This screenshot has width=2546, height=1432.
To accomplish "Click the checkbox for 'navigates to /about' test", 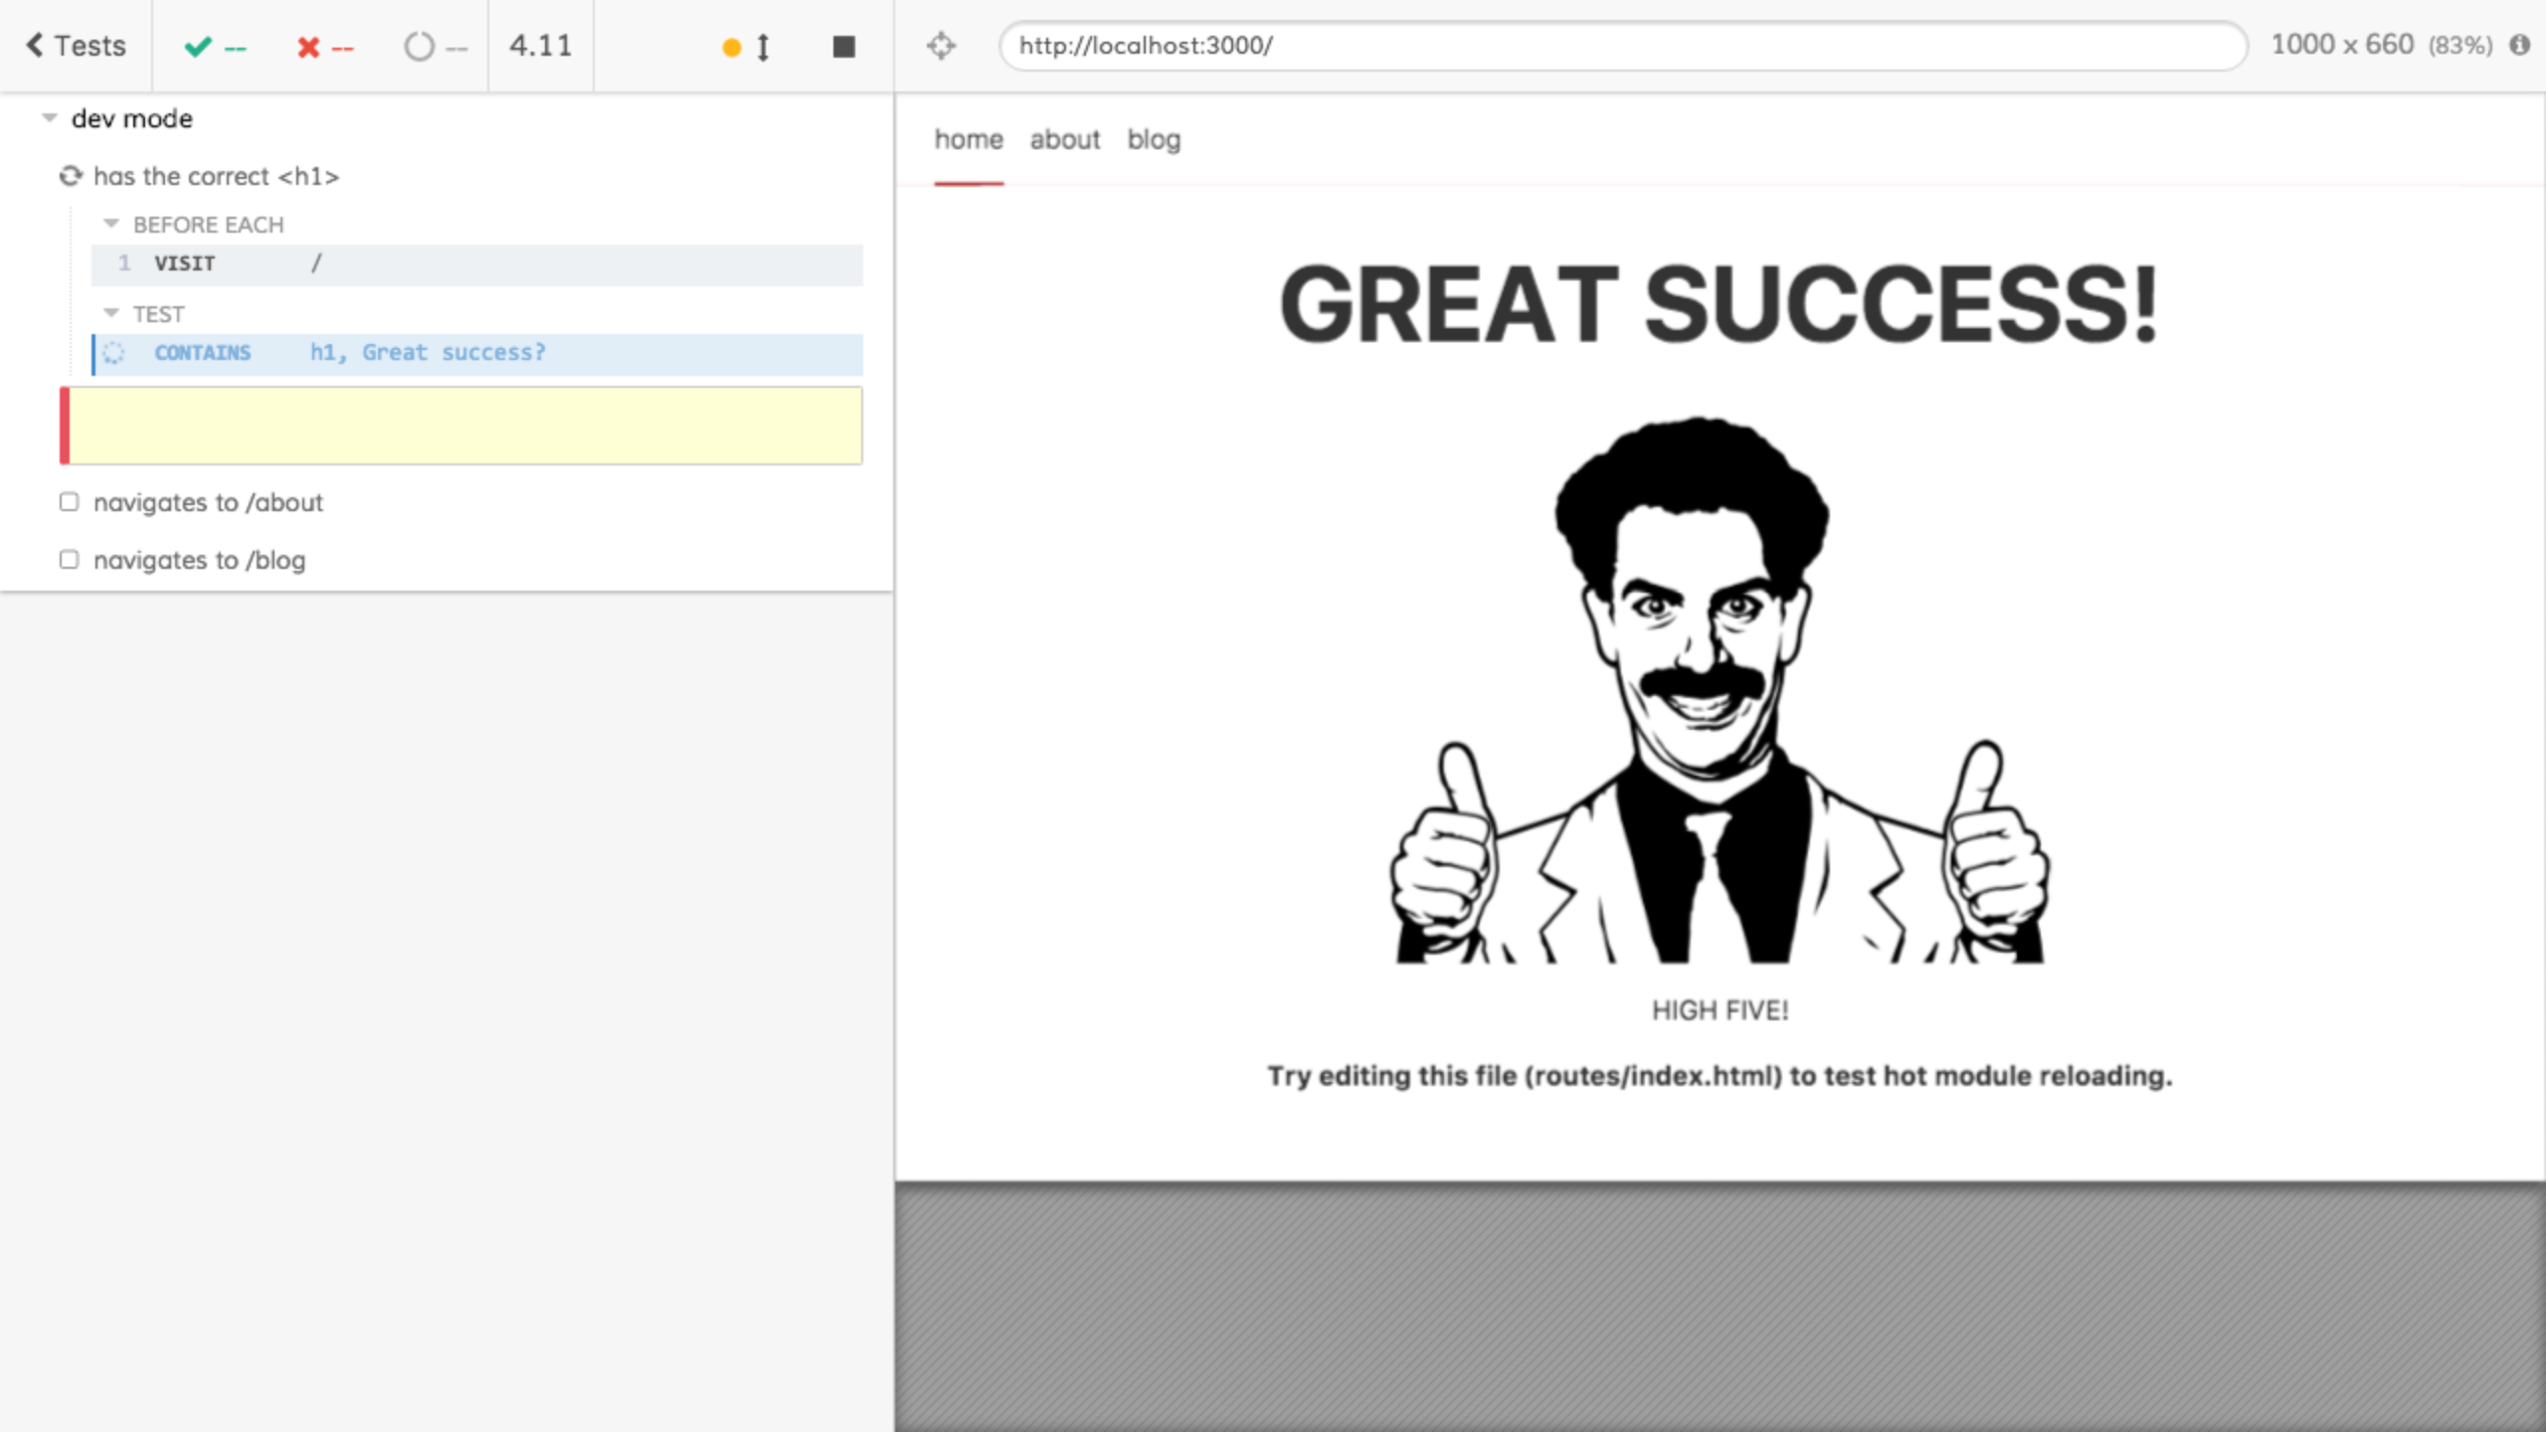I will [69, 502].
